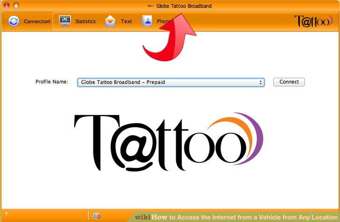
Task: Click the envelope Text icon
Action: (x=110, y=21)
